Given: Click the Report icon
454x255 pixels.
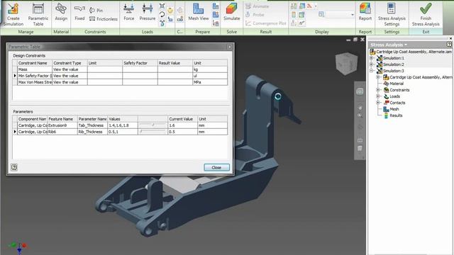Looking at the screenshot, I should tap(365, 8).
